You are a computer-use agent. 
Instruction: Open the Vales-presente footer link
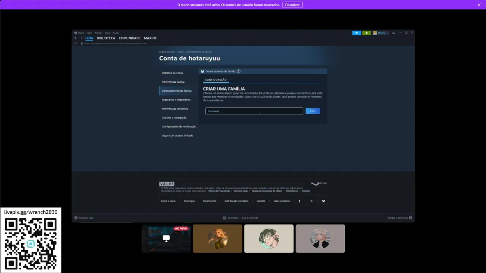coord(281,201)
